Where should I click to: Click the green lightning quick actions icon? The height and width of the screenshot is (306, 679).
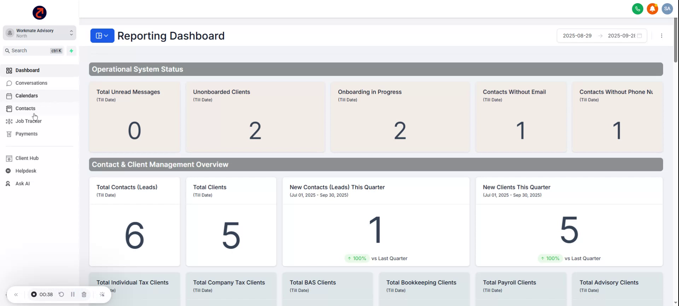click(x=71, y=51)
